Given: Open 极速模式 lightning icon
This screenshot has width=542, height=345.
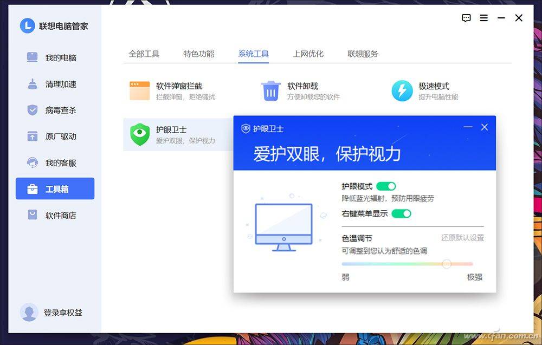Looking at the screenshot, I should (x=402, y=91).
